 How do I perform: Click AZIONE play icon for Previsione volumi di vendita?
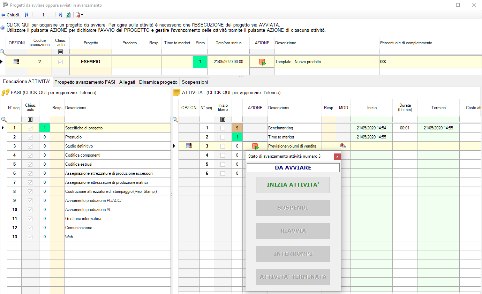(255, 146)
